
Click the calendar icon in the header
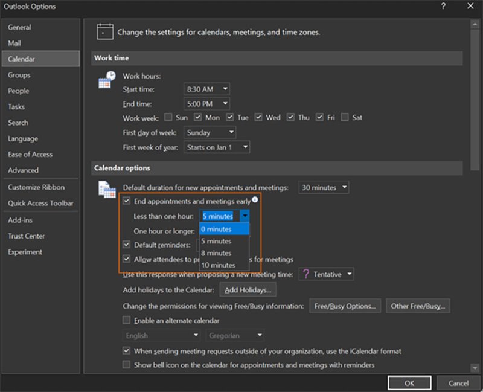click(105, 32)
